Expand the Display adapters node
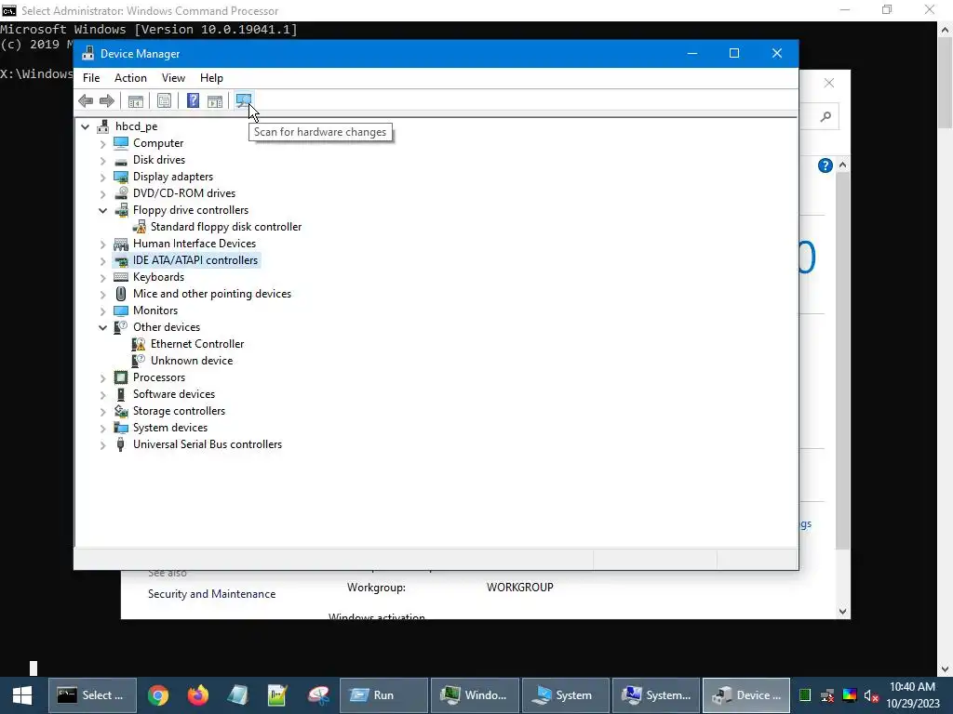The width and height of the screenshot is (953, 714). point(102,178)
